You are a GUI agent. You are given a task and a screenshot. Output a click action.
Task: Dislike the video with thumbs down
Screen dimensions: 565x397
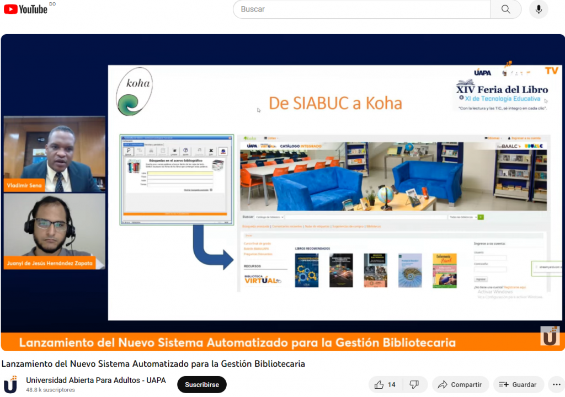coord(414,384)
